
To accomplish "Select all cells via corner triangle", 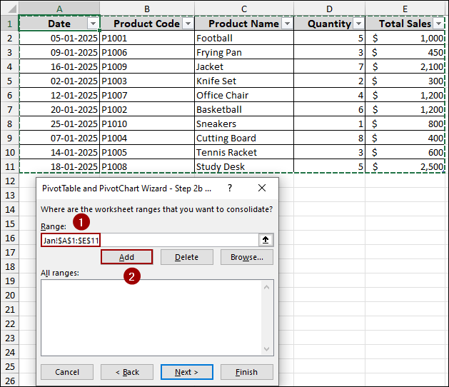I will [x=11, y=9].
